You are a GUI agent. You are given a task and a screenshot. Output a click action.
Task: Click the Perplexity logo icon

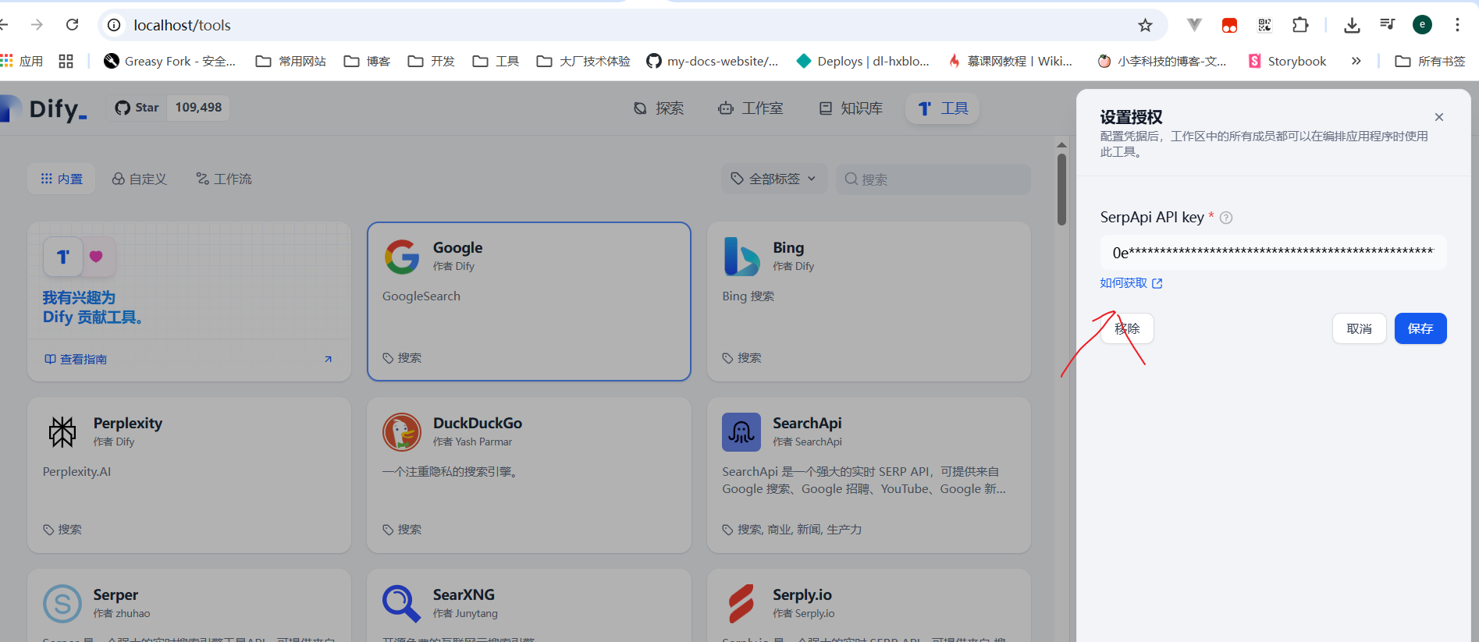tap(62, 432)
